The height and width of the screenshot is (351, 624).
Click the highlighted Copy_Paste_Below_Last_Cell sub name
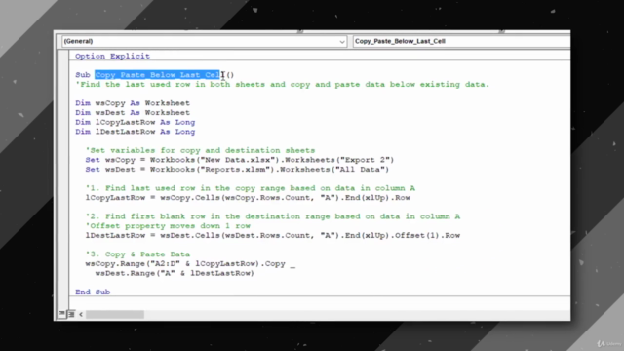(x=157, y=75)
